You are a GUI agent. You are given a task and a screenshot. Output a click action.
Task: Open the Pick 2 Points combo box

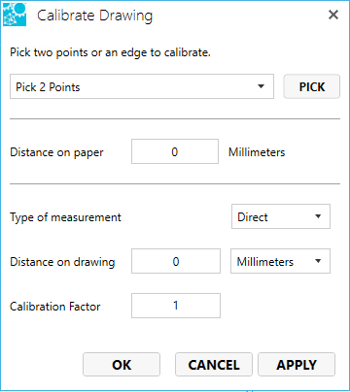tap(142, 86)
